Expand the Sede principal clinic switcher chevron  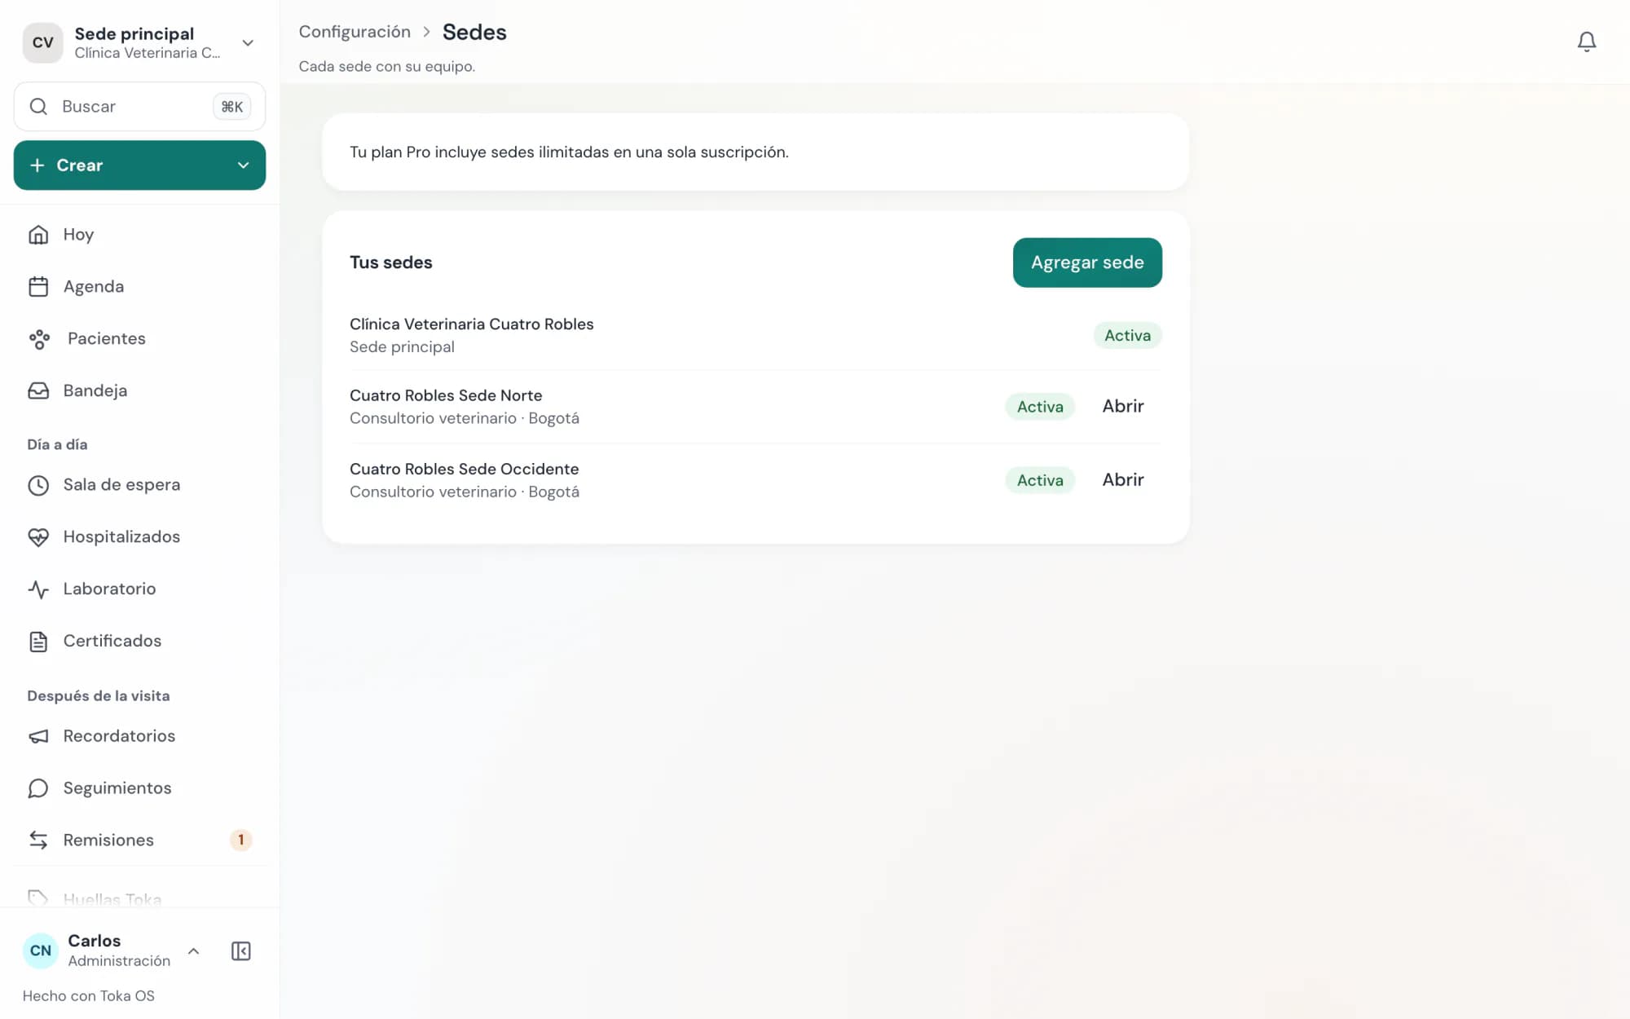(x=248, y=42)
